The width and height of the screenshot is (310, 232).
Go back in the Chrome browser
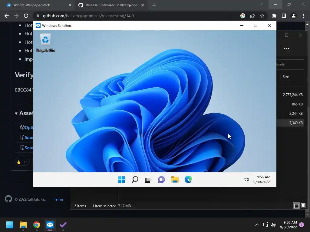[x=7, y=16]
